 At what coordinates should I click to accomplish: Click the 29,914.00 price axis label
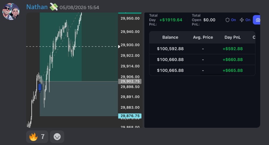point(130,66)
